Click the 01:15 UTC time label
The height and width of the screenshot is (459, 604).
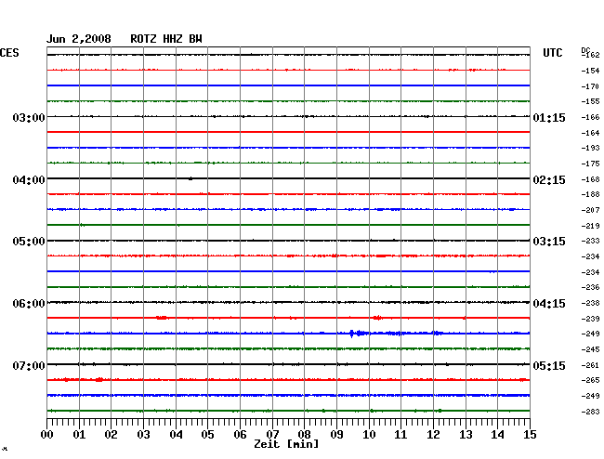point(549,117)
